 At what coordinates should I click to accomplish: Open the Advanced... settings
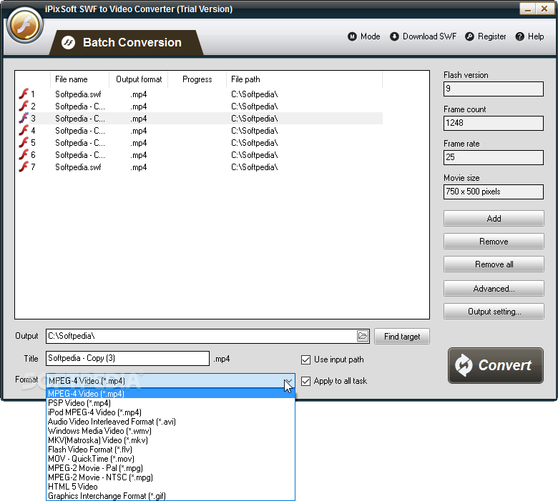pyautogui.click(x=494, y=288)
